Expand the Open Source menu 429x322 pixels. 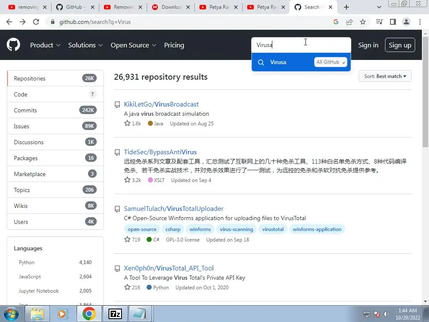[134, 45]
